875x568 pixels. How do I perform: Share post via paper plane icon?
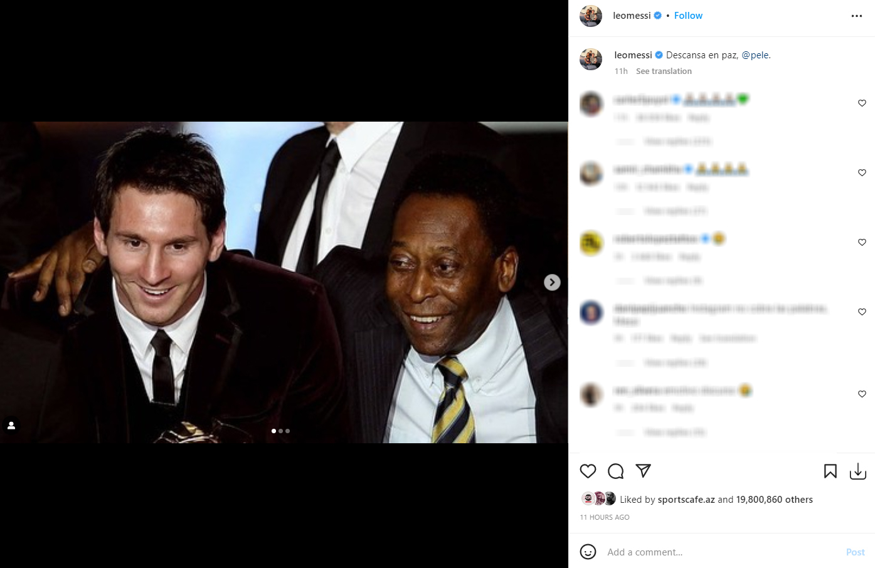tap(643, 471)
